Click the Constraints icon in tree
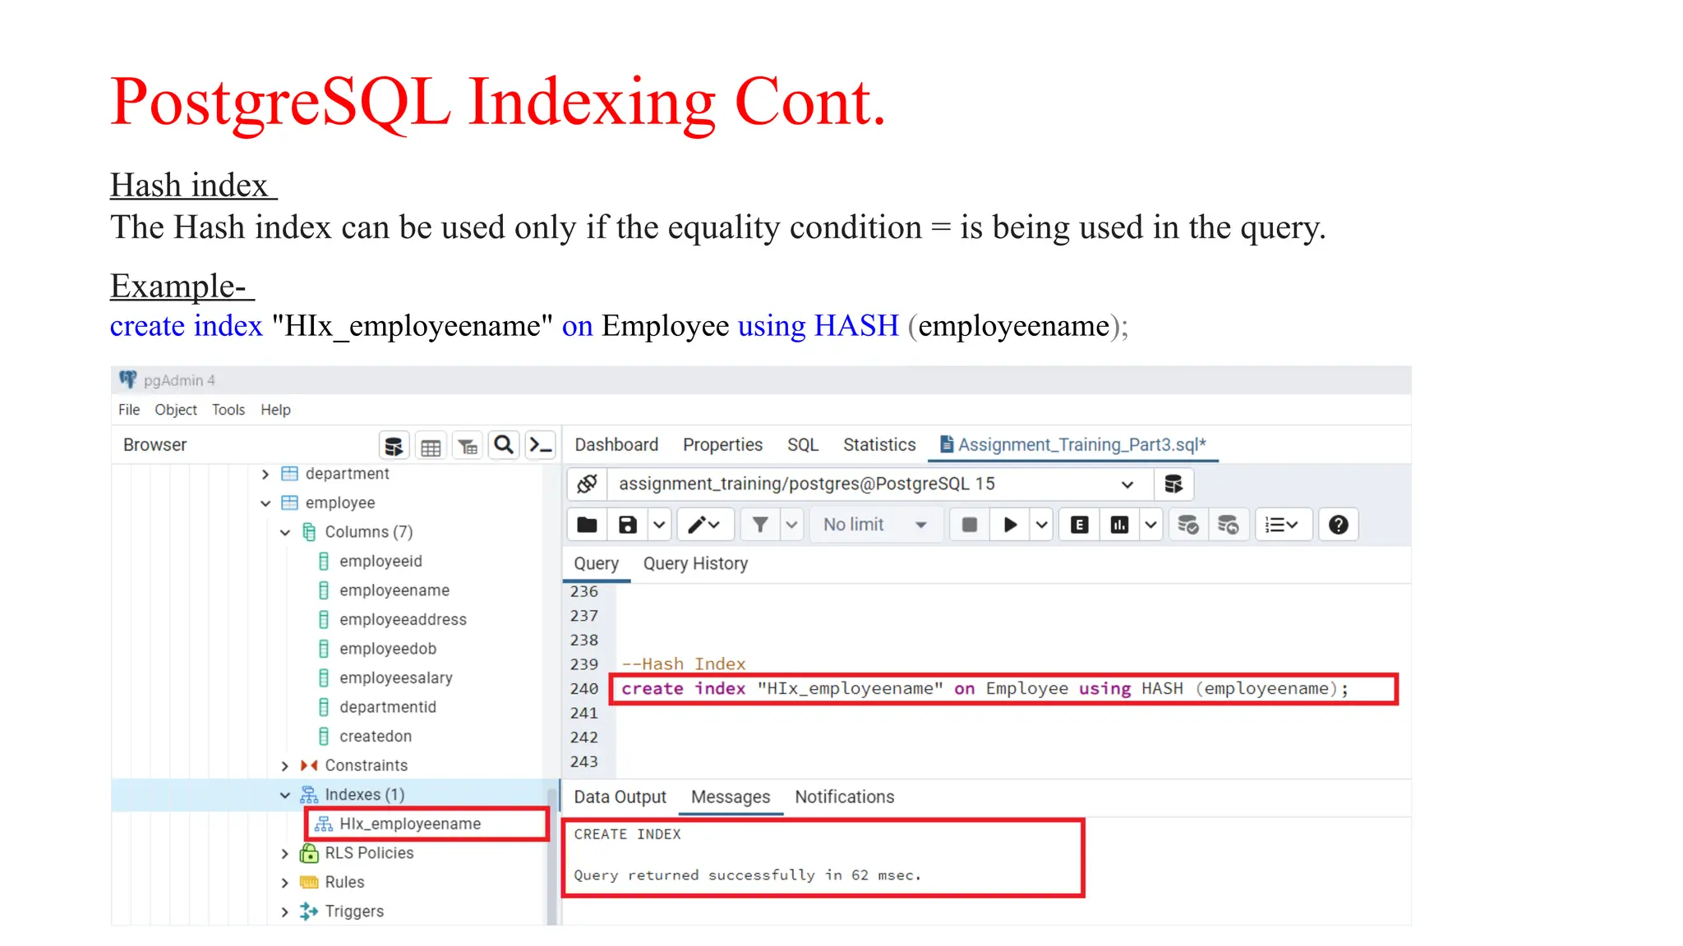Viewport: 1683px width, 946px height. click(309, 765)
